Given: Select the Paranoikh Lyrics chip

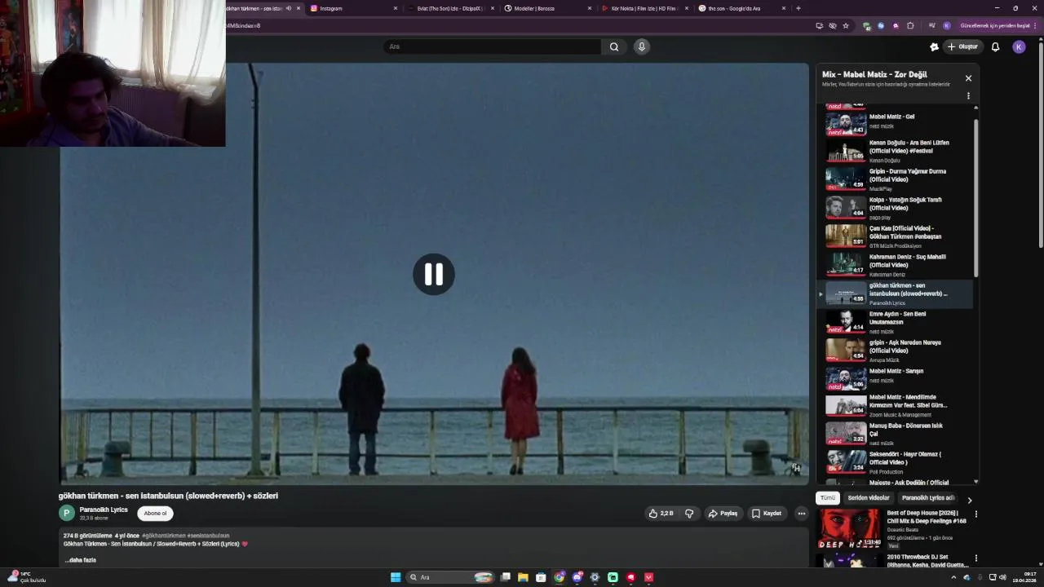Looking at the screenshot, I should tap(928, 498).
